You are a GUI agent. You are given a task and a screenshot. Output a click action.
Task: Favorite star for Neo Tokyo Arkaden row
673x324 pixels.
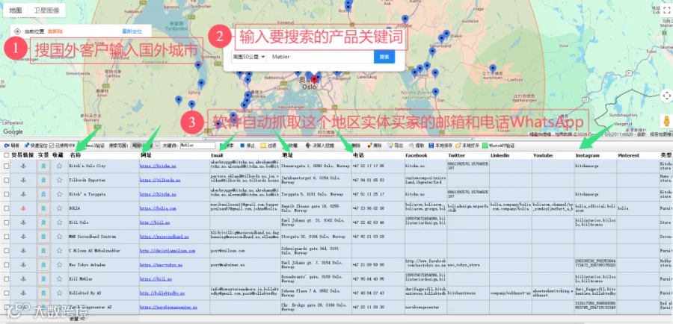pyautogui.click(x=59, y=265)
